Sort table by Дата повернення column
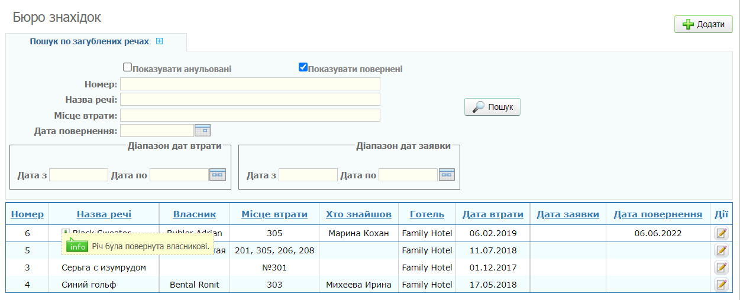Screen dimensions: 740x300 pos(658,214)
